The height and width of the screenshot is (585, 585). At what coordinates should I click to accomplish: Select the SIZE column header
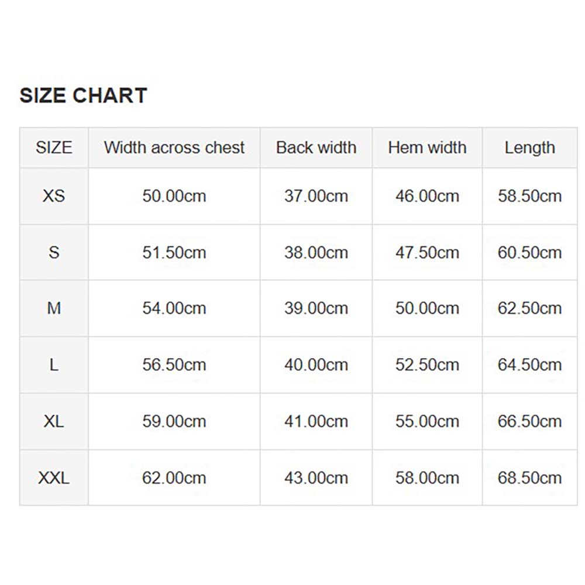(54, 147)
